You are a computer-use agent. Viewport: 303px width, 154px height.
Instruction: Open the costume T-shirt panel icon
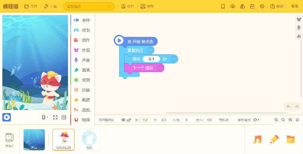point(299,19)
